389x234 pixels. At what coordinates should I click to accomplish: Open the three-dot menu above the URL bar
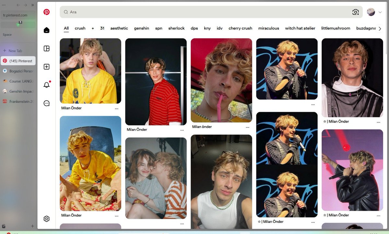point(4,5)
